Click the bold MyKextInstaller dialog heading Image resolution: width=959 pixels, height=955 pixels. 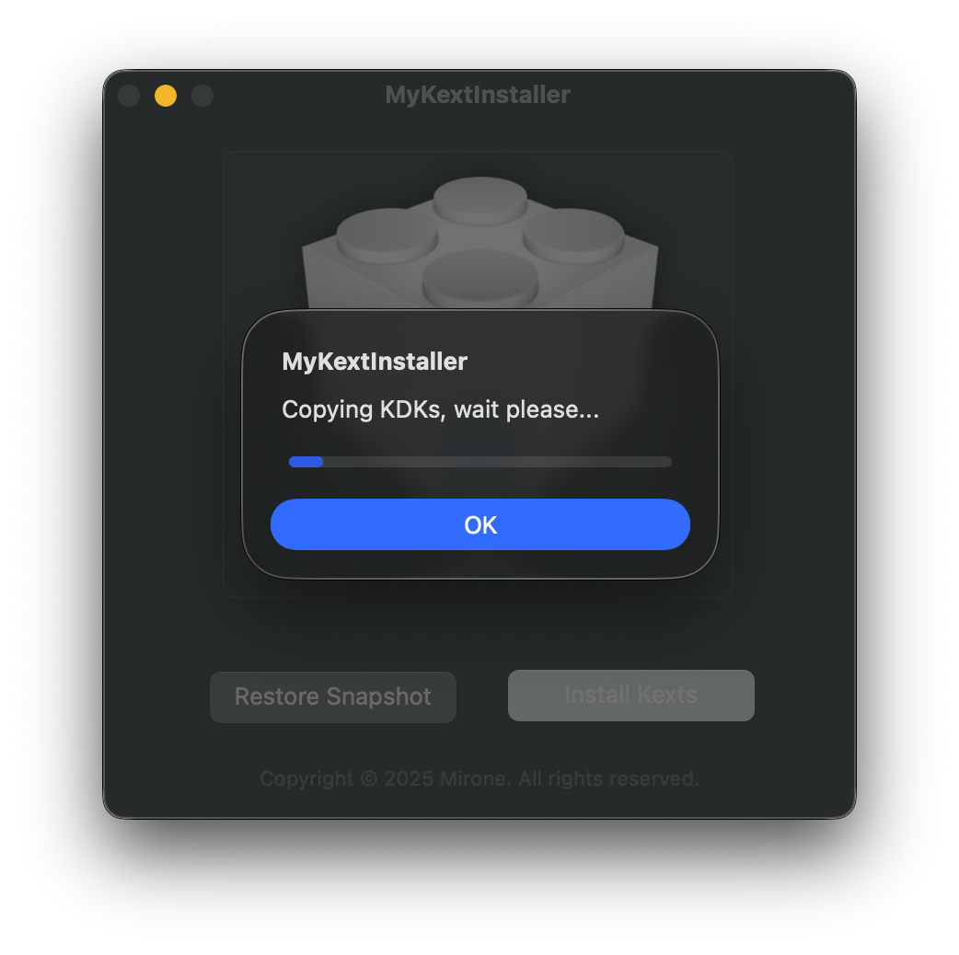(x=375, y=362)
